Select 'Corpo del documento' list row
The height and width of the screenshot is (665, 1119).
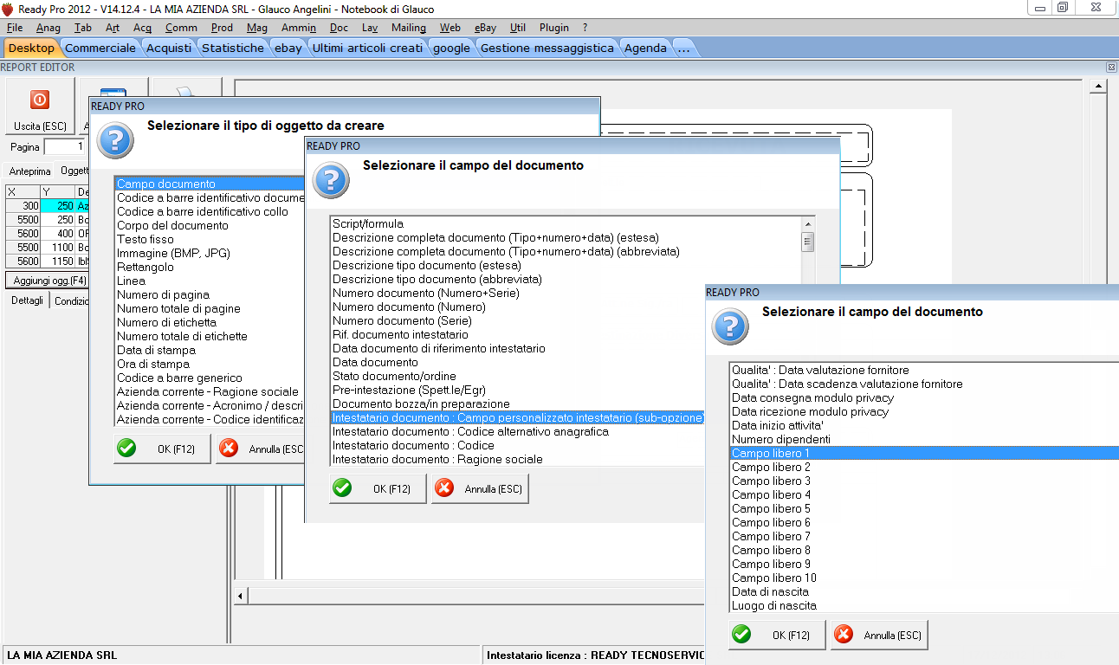210,225
